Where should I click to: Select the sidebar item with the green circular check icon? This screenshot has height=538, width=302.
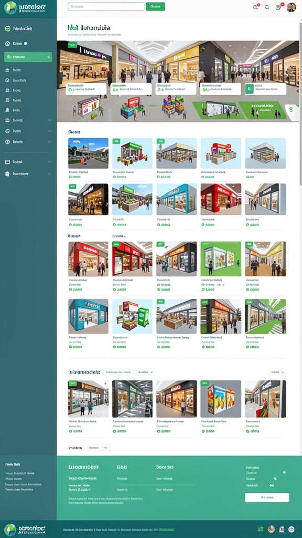(x=7, y=29)
